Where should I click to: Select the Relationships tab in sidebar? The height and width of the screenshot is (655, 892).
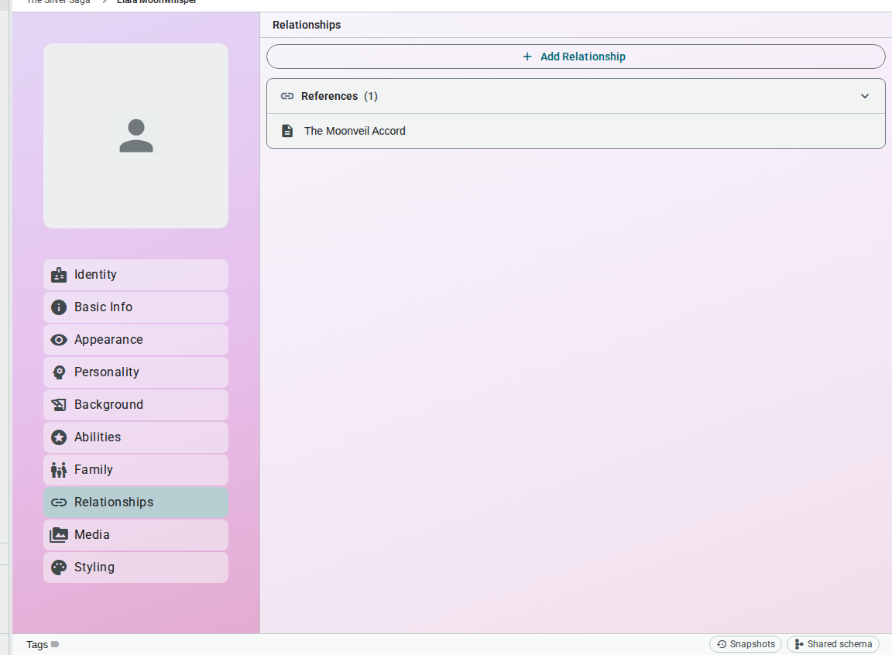coord(136,502)
